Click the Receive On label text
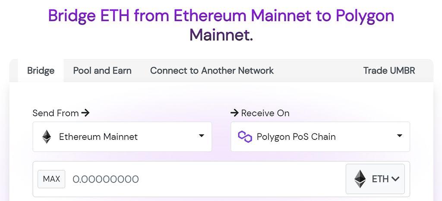Image resolution: width=442 pixels, height=201 pixels. pyautogui.click(x=265, y=113)
